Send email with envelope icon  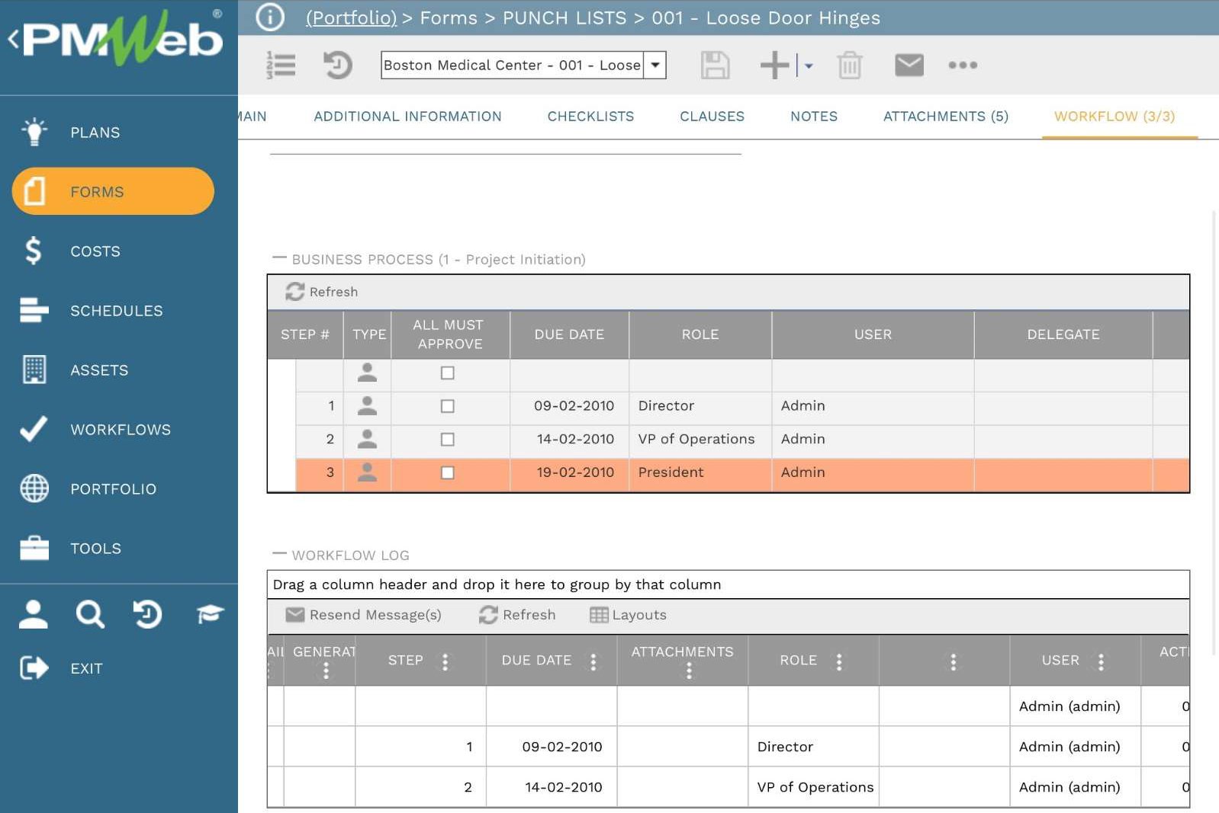pyautogui.click(x=909, y=65)
